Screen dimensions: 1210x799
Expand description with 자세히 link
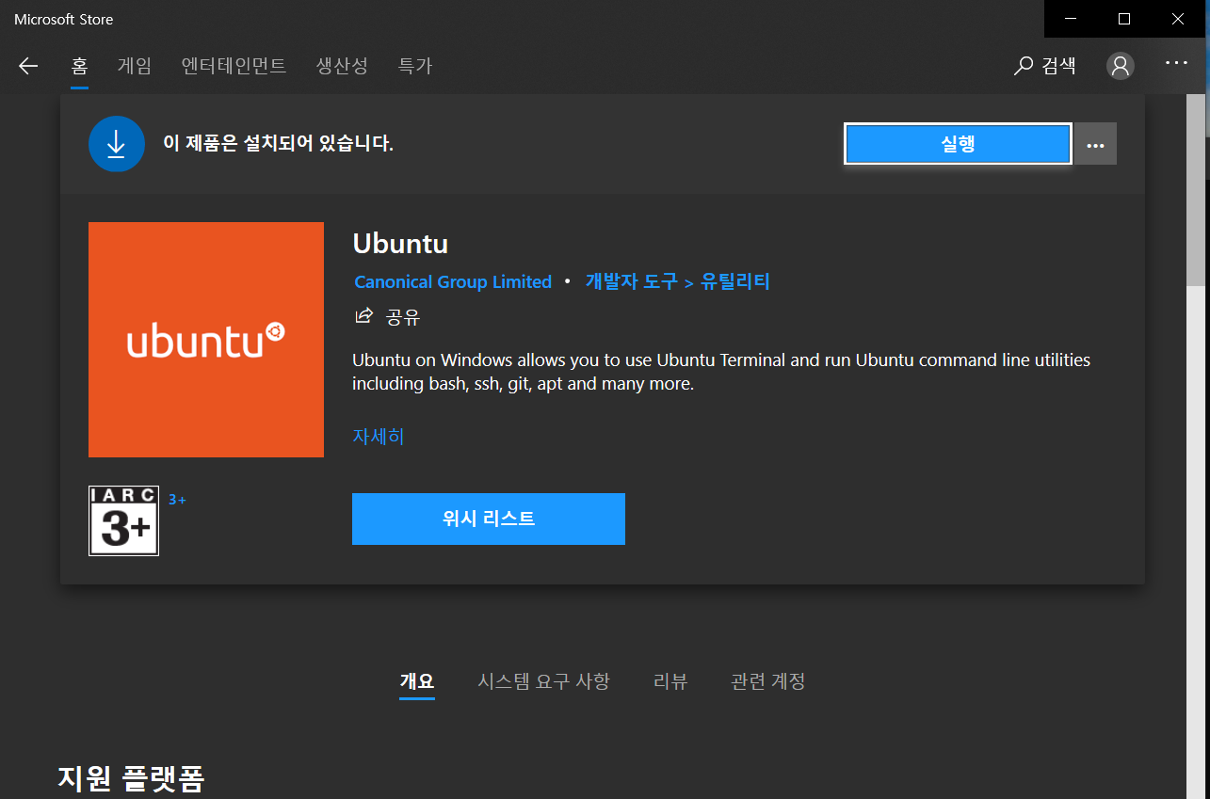tap(379, 437)
